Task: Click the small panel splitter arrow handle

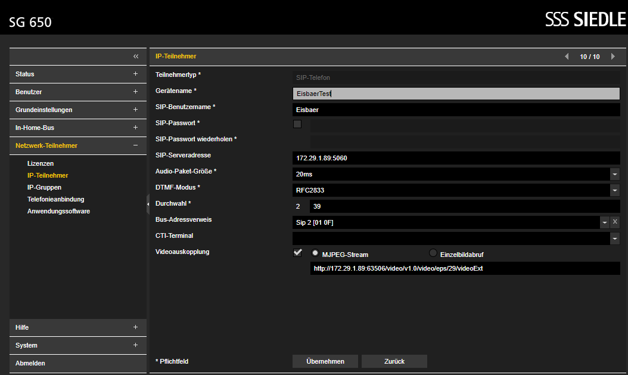Action: click(148, 204)
